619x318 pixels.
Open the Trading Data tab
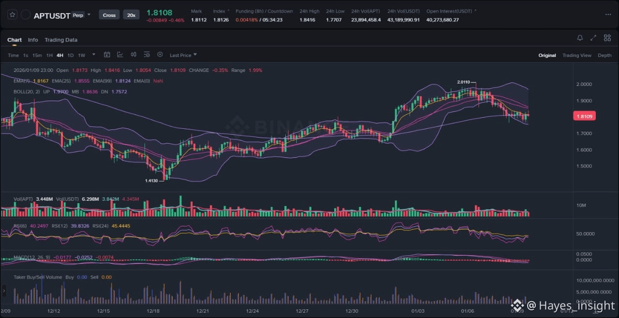tap(61, 40)
